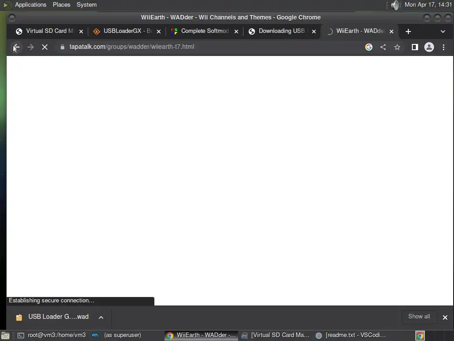This screenshot has width=454, height=341.
Task: Open the Google icon in address bar
Action: coord(368,47)
